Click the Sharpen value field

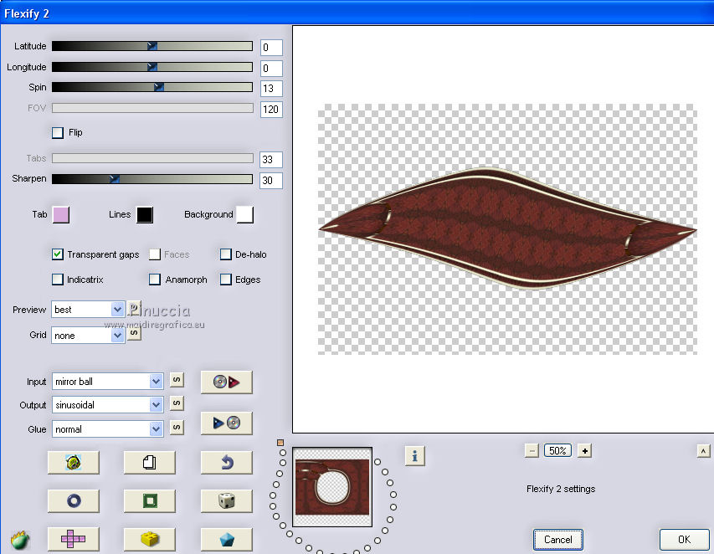(x=271, y=180)
